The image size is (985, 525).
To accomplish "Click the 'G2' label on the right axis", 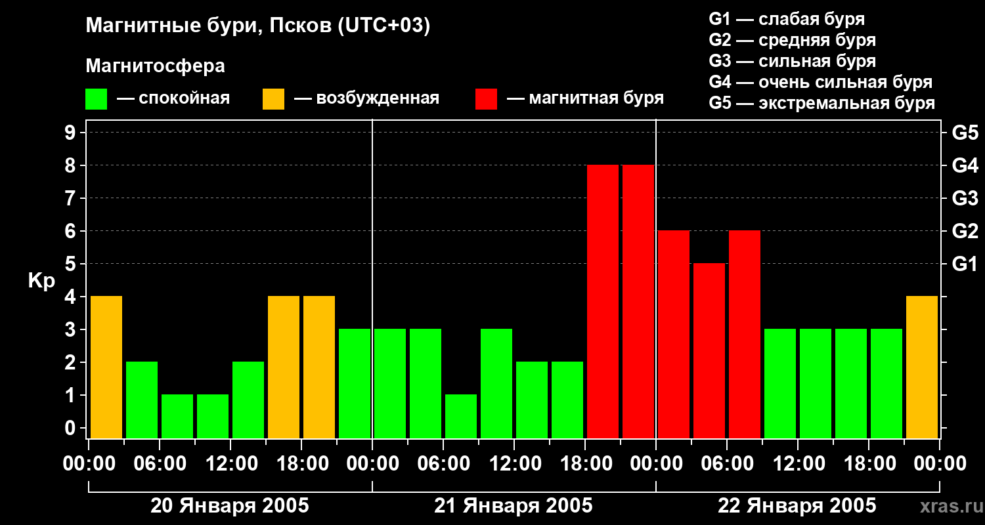I will (x=965, y=231).
